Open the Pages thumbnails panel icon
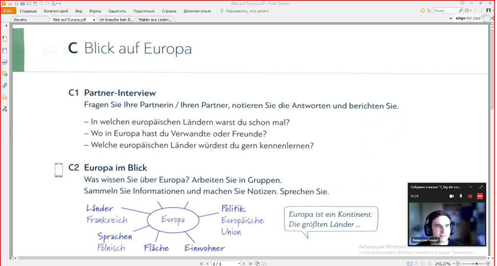 pyautogui.click(x=4, y=50)
